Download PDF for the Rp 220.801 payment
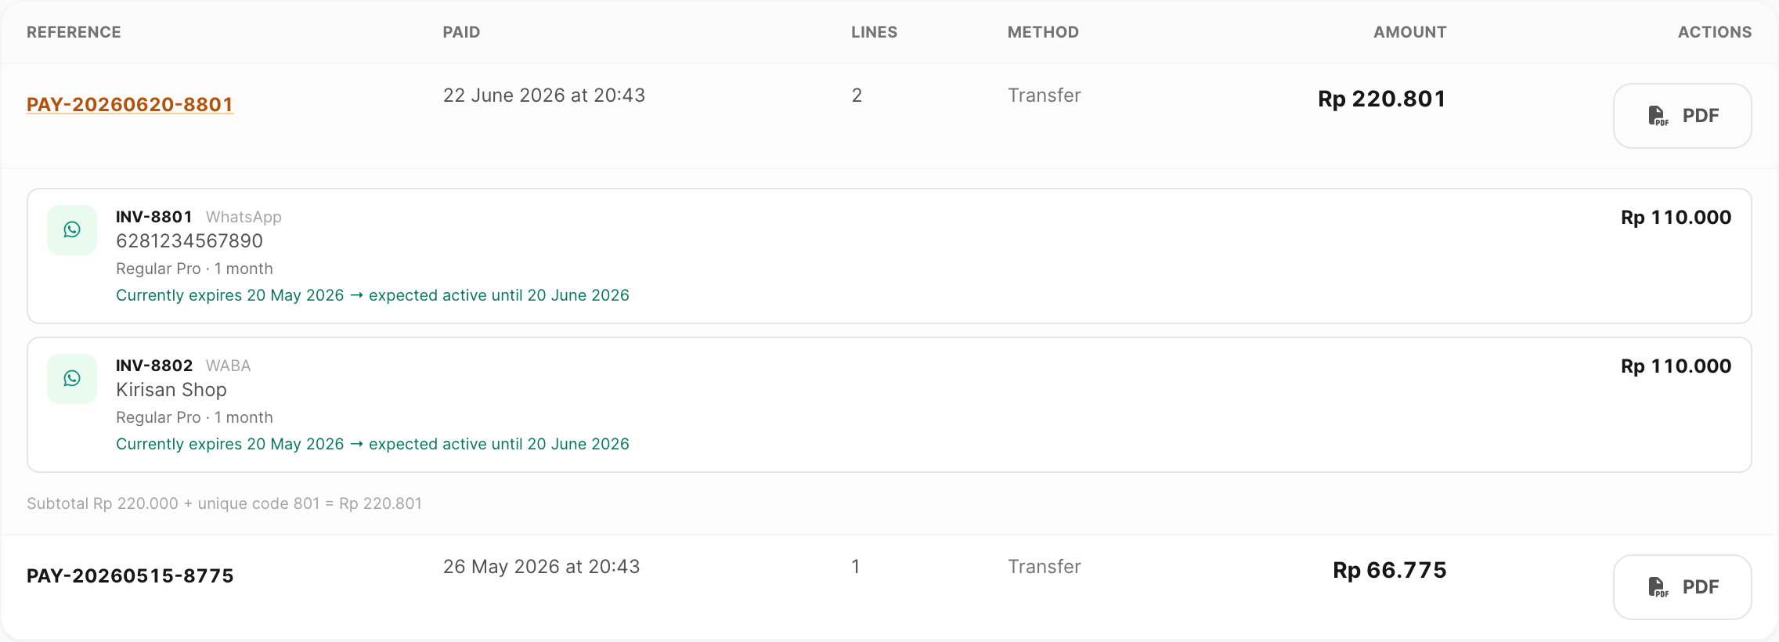 click(1682, 116)
